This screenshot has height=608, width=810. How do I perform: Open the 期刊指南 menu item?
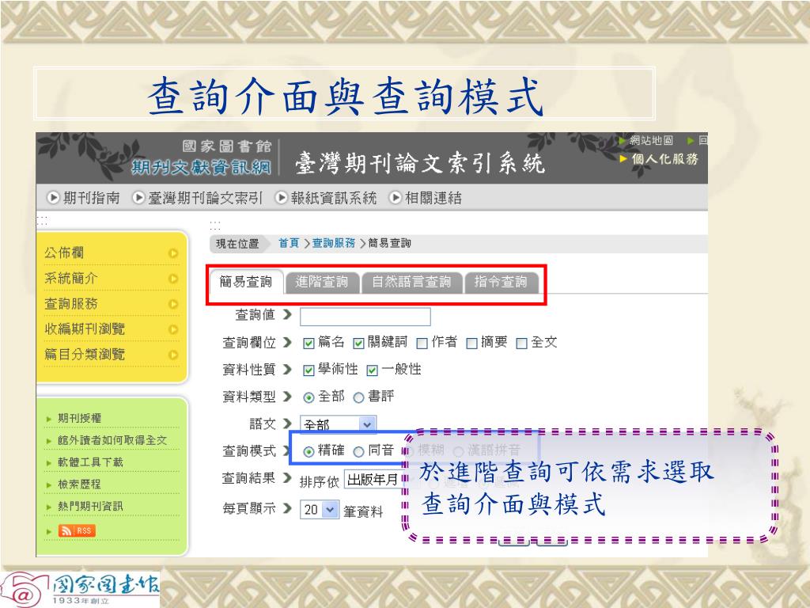click(91, 198)
